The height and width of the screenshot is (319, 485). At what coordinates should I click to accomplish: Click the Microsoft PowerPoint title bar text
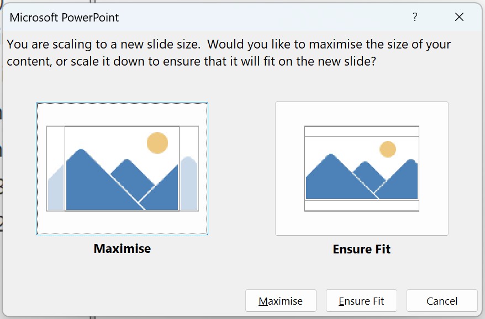(x=64, y=18)
